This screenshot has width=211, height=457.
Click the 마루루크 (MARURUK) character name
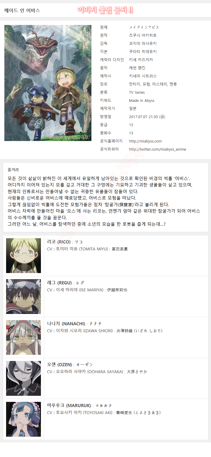pos(69,405)
